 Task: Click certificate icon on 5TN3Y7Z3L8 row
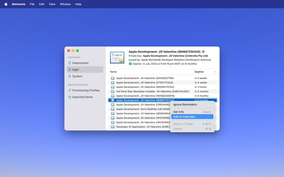tap(113, 83)
